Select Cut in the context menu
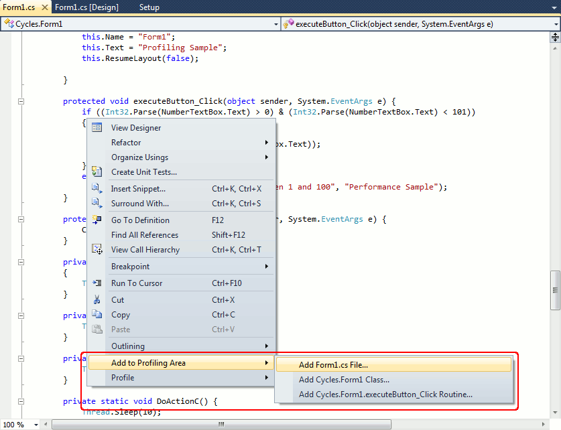The image size is (561, 430). pyautogui.click(x=181, y=300)
